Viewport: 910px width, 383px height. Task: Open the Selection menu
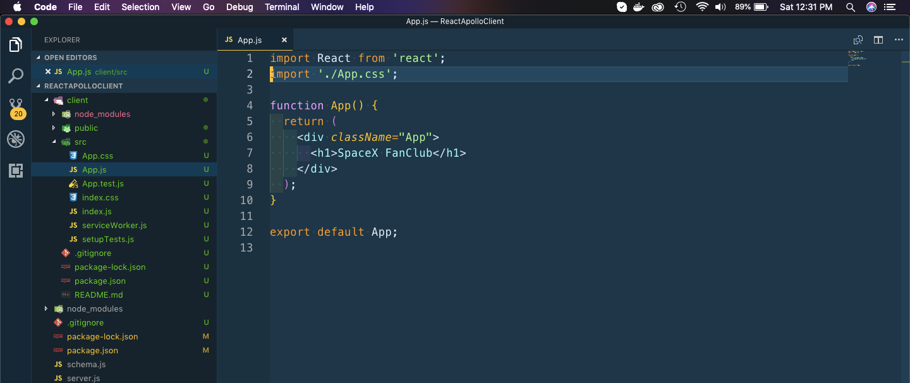(x=140, y=7)
